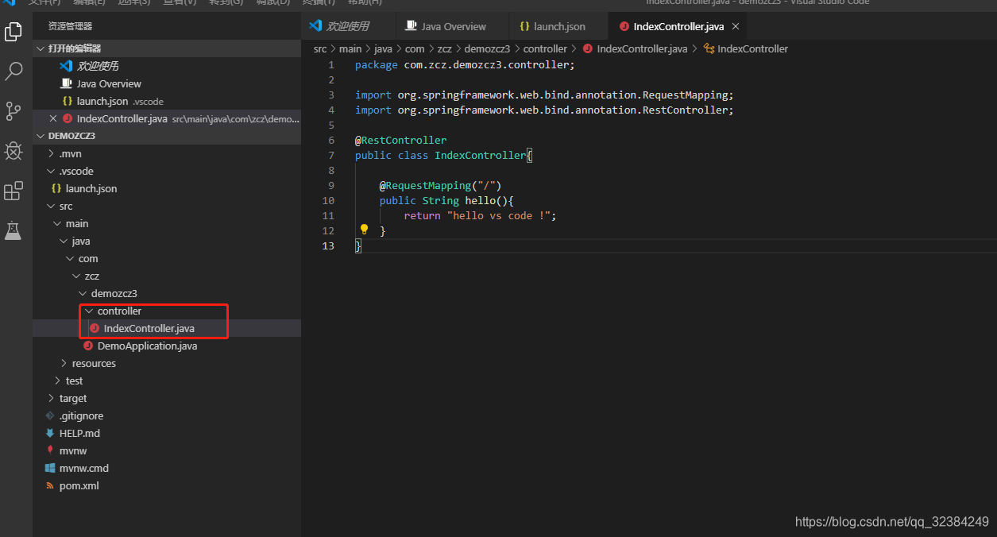This screenshot has height=537, width=997.
Task: Close the IndexController.java editor tab
Action: click(736, 26)
